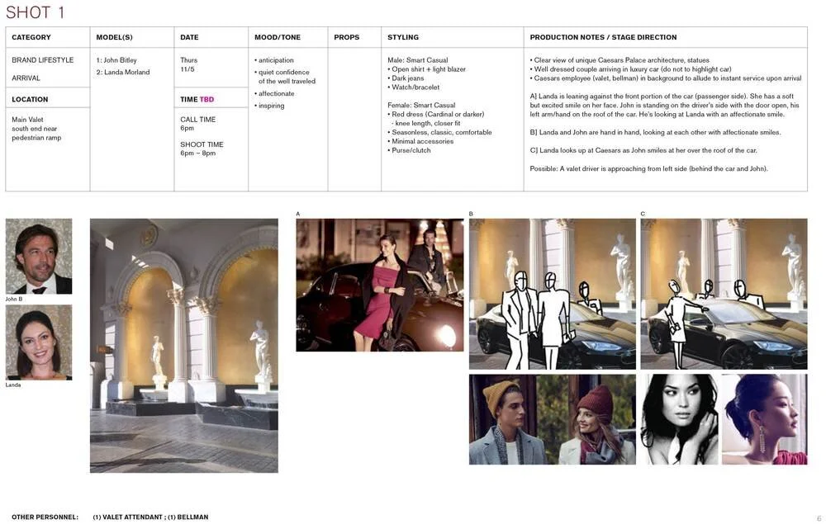Image resolution: width=826 pixels, height=524 pixels.
Task: Click the STYLING column header
Action: click(403, 37)
